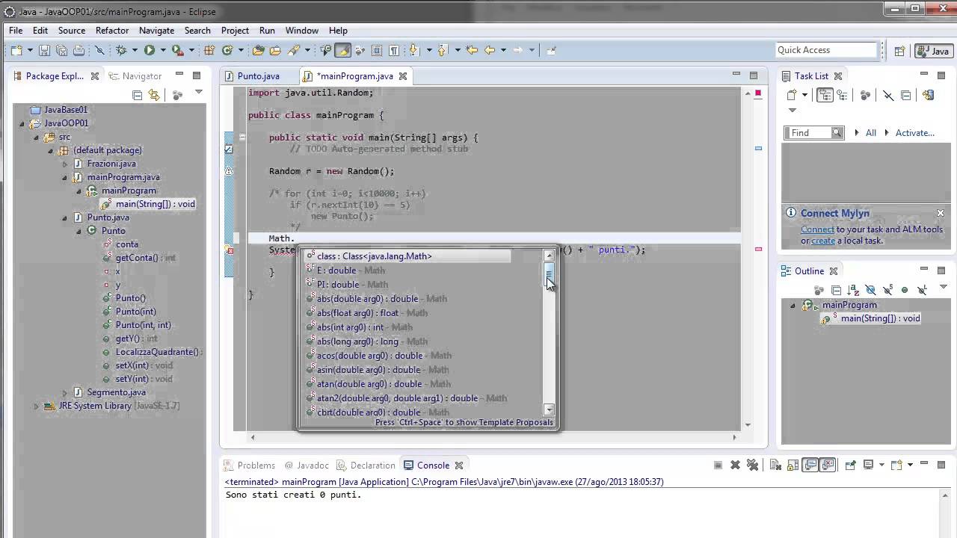The image size is (957, 538).
Task: Click the New Java Package icon
Action: 209,50
